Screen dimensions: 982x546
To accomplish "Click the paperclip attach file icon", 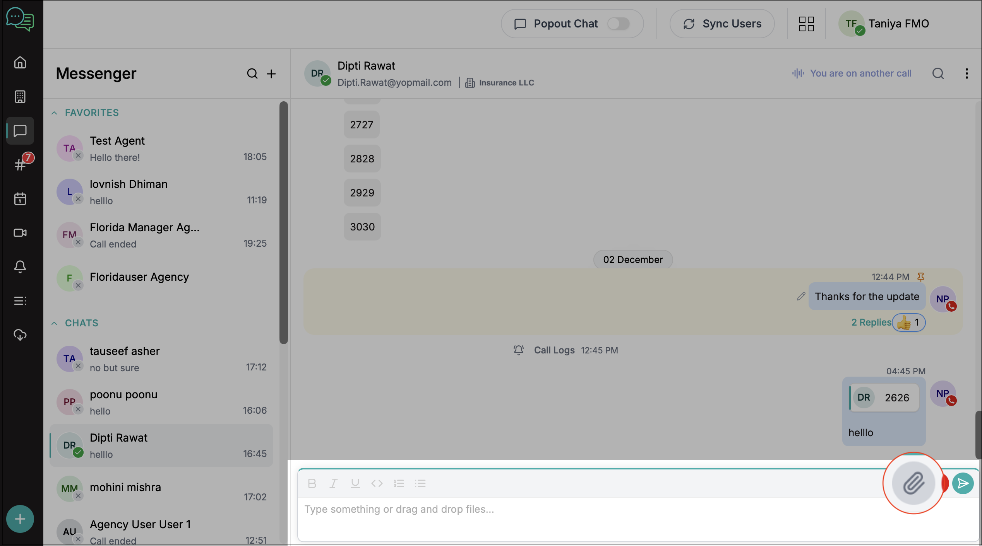I will coord(913,483).
